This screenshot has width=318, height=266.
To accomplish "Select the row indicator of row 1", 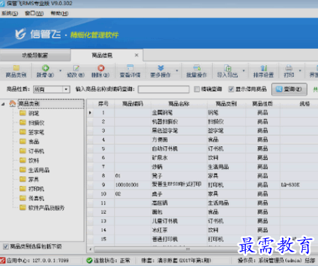I will click(x=90, y=113).
